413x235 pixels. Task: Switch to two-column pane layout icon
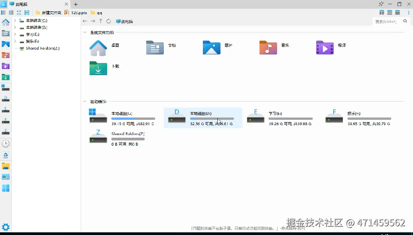coord(382,13)
